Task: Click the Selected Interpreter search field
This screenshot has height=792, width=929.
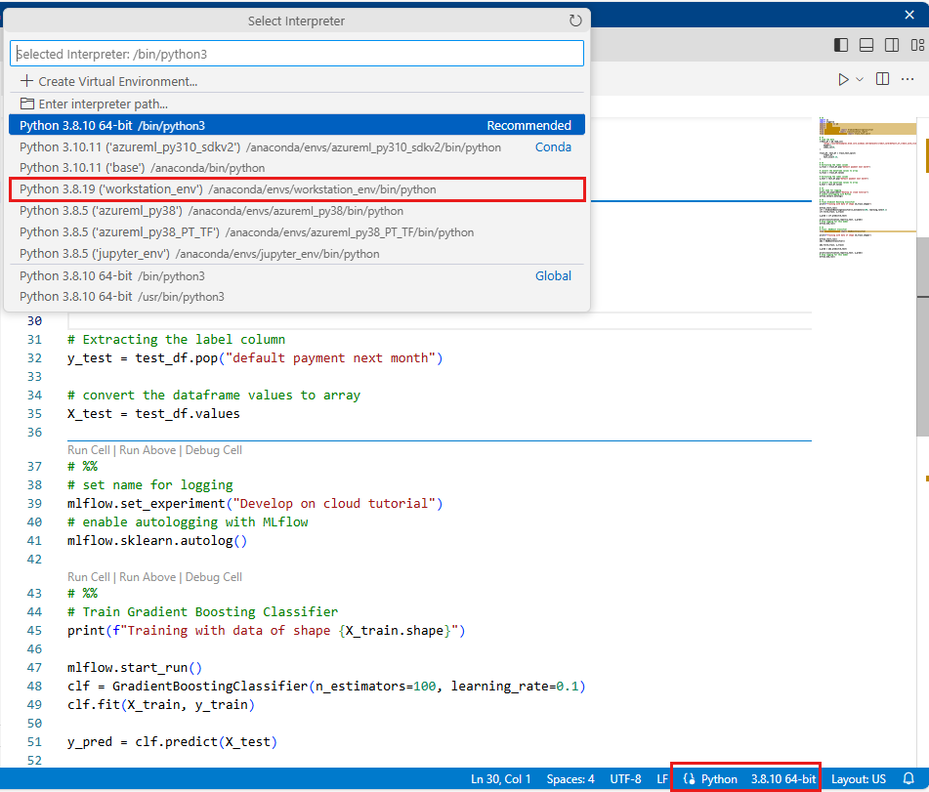Action: pos(296,54)
